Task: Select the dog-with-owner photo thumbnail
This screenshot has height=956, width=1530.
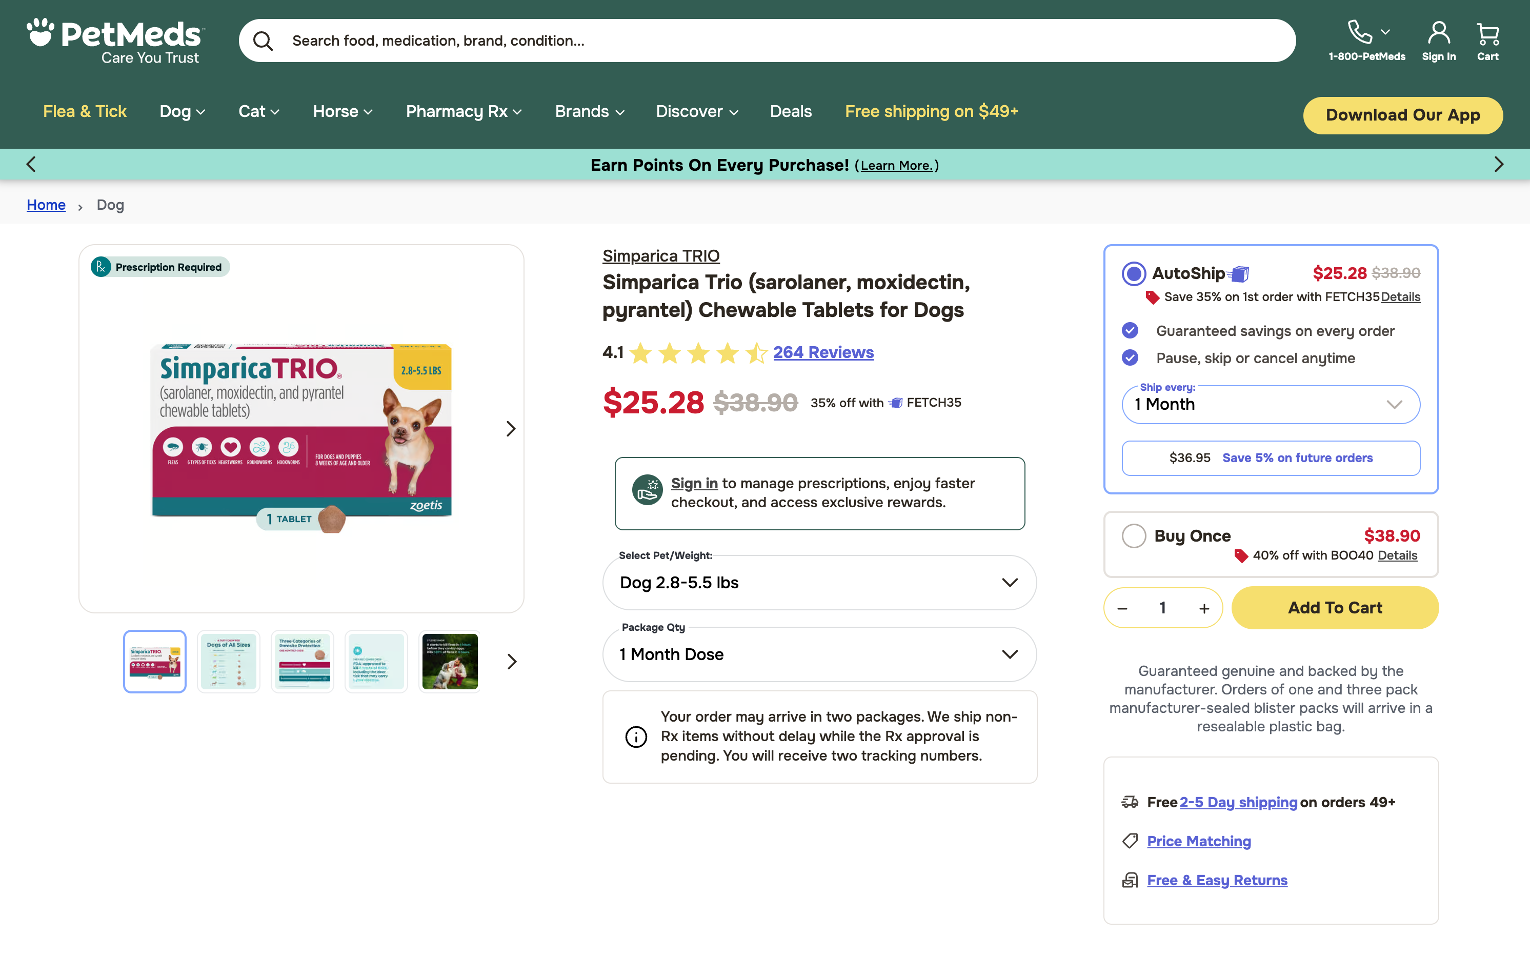Action: pos(450,662)
